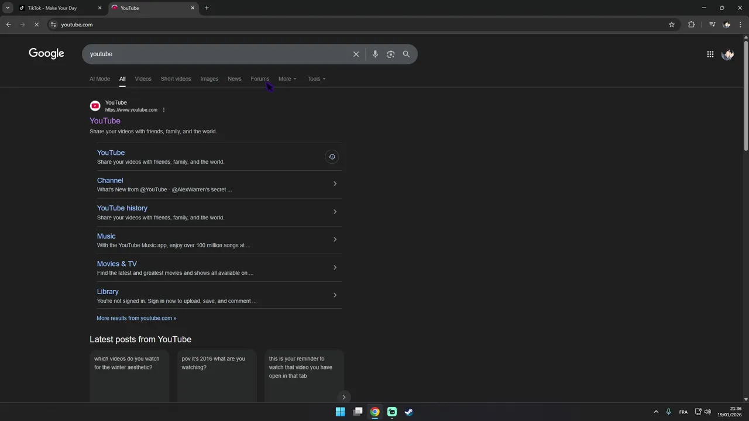
Task: Clear the search box with X icon
Action: tap(356, 54)
